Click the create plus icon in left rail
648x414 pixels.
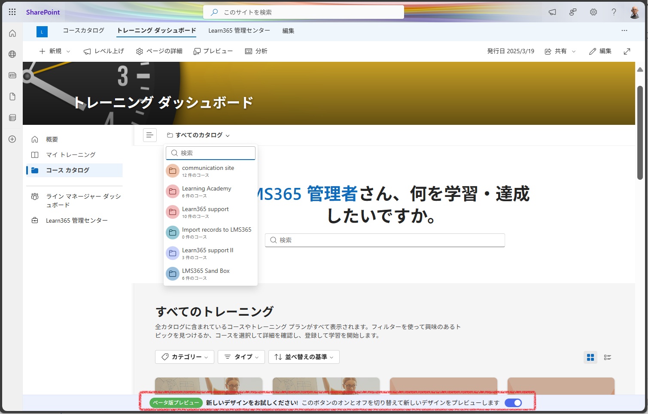tap(12, 139)
